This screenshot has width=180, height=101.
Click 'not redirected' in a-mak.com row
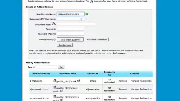coord(109,81)
